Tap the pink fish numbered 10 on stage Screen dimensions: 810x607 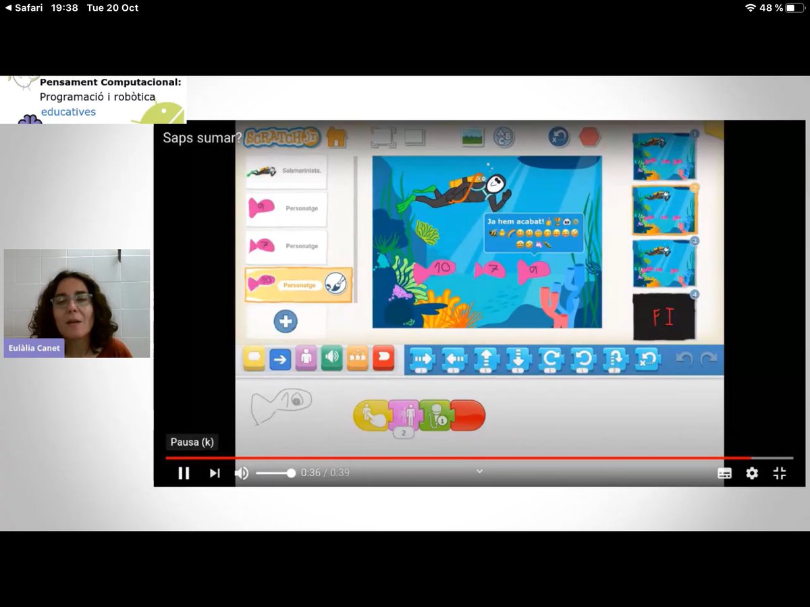[434, 270]
